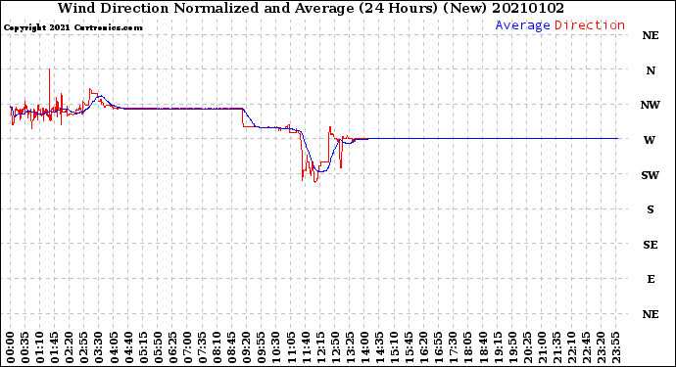This screenshot has height=367, width=676.
Task: Click the 10:30 time axis label
Action: (276, 347)
